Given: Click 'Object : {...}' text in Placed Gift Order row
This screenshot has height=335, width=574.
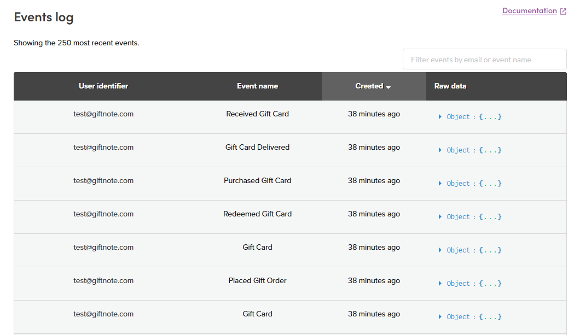Looking at the screenshot, I should [474, 283].
